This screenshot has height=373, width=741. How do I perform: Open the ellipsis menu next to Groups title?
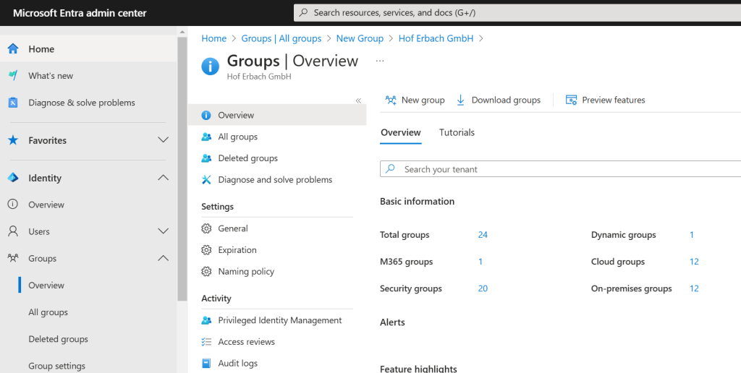click(380, 61)
